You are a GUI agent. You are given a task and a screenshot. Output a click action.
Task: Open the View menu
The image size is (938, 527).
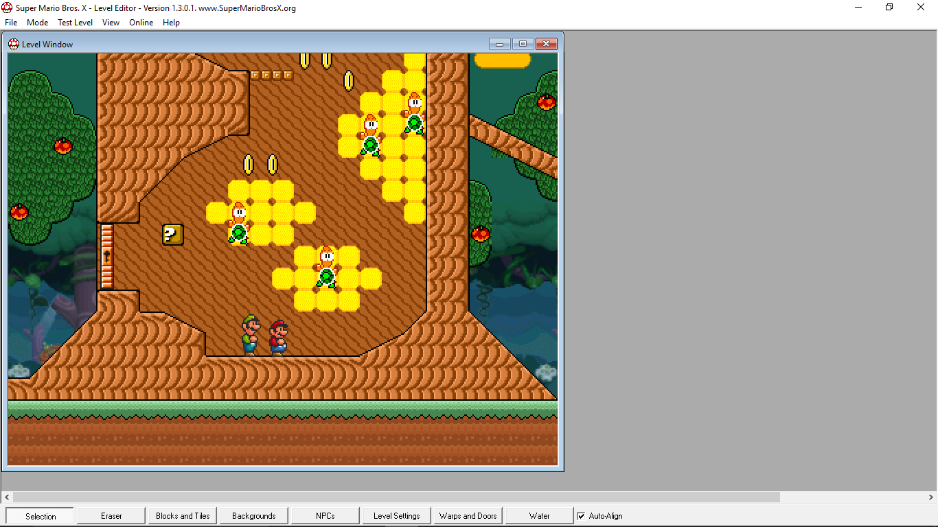point(111,23)
